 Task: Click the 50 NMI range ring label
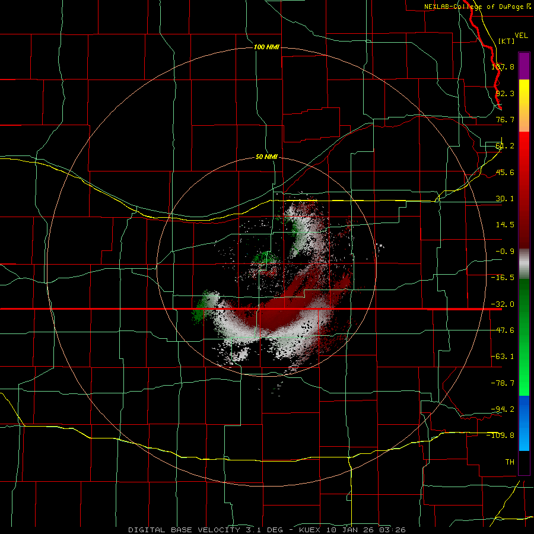coord(266,157)
